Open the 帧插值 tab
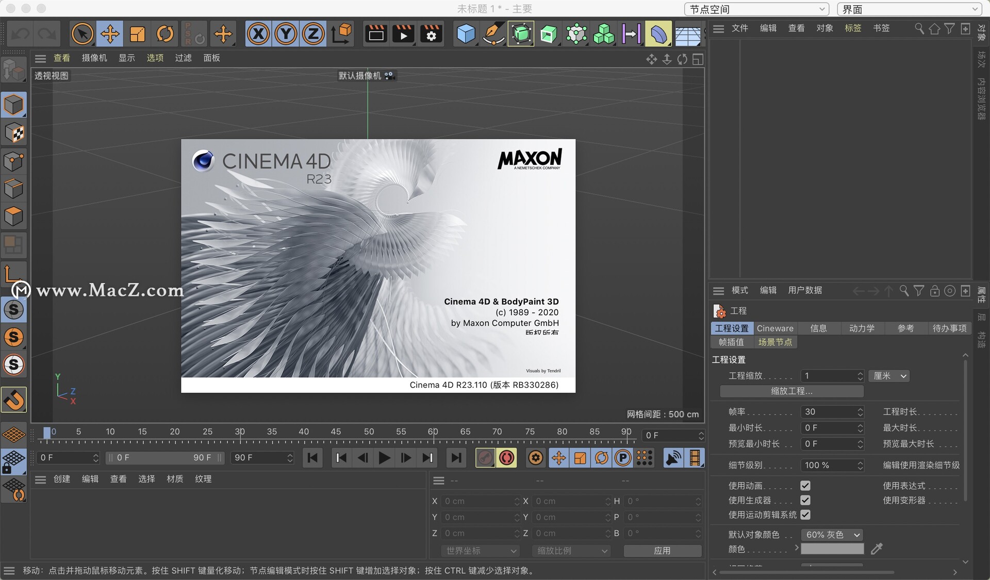 (x=731, y=342)
